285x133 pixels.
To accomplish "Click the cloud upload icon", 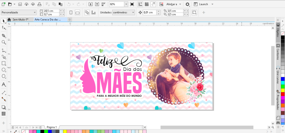I will coord(33,4).
